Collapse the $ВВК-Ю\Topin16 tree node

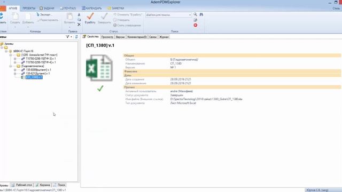[x=6, y=51]
